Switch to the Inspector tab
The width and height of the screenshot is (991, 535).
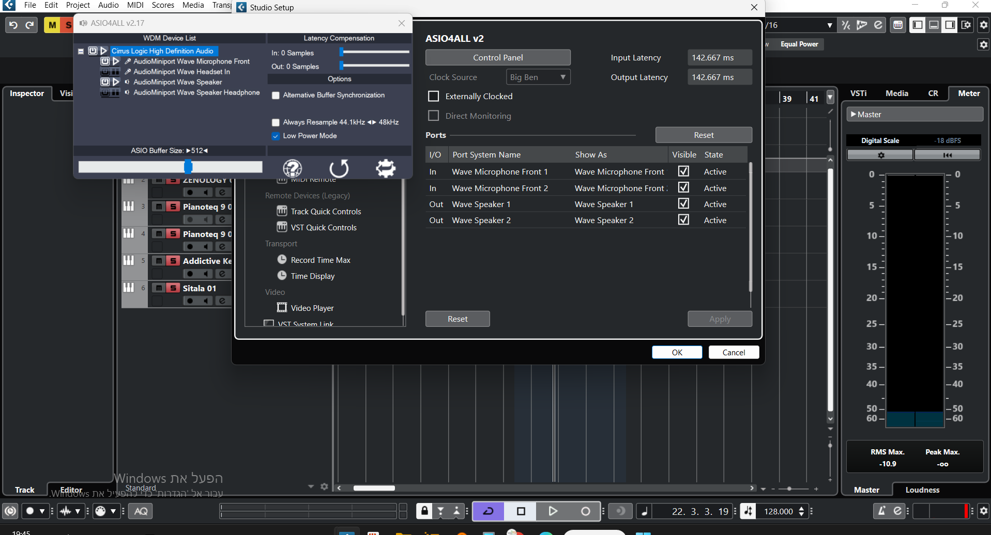27,93
